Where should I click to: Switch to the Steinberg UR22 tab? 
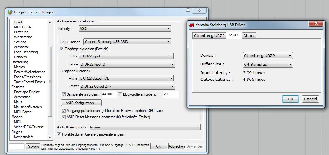pyautogui.click(x=209, y=36)
